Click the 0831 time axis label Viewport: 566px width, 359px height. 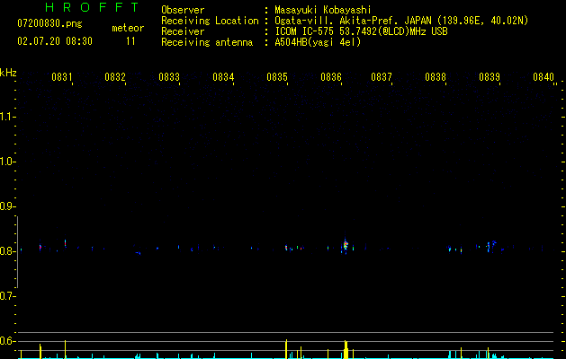click(61, 76)
